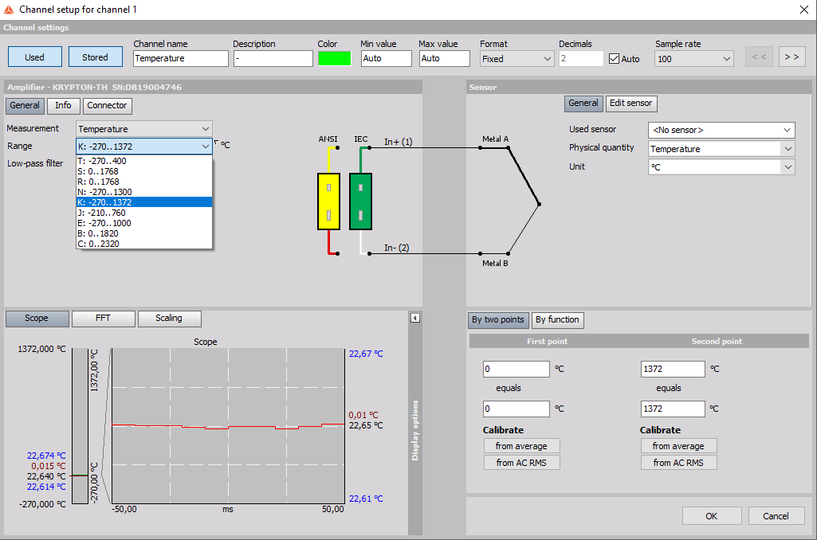Switch to the Scaling tab
817x540 pixels.
[x=169, y=318]
